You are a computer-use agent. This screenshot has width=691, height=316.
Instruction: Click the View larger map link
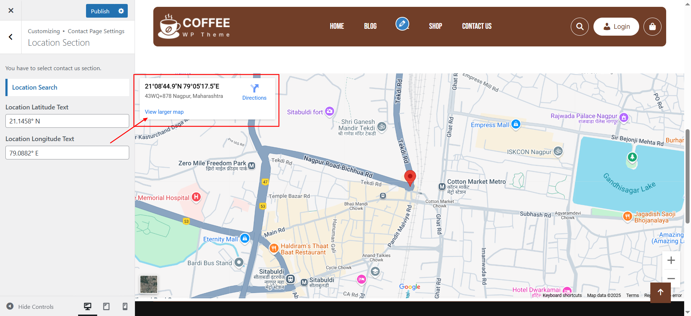coord(164,112)
